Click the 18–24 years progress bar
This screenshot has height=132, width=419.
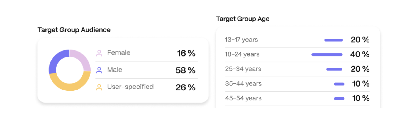pos(327,55)
